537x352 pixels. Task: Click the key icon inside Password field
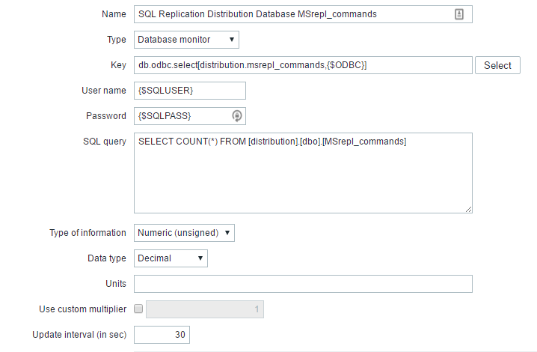click(236, 116)
